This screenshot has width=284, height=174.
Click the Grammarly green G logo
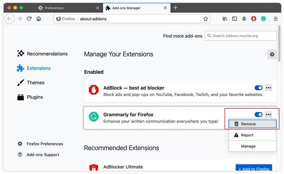click(94, 117)
